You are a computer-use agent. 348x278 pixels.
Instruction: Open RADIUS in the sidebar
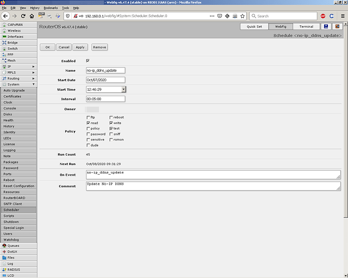(18, 270)
